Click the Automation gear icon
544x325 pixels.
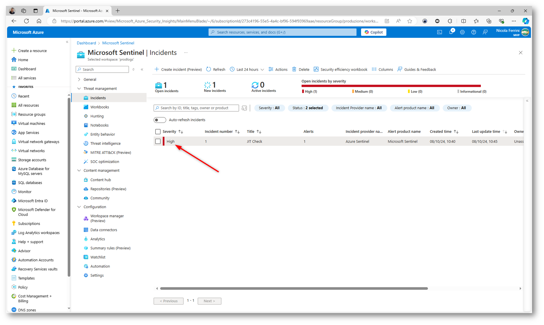[x=86, y=266]
